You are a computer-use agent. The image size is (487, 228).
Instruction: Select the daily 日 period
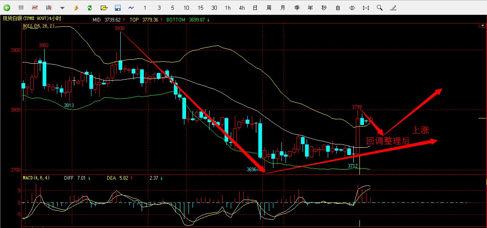(255, 8)
